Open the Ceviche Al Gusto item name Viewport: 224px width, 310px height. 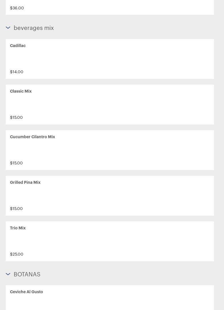point(27,292)
